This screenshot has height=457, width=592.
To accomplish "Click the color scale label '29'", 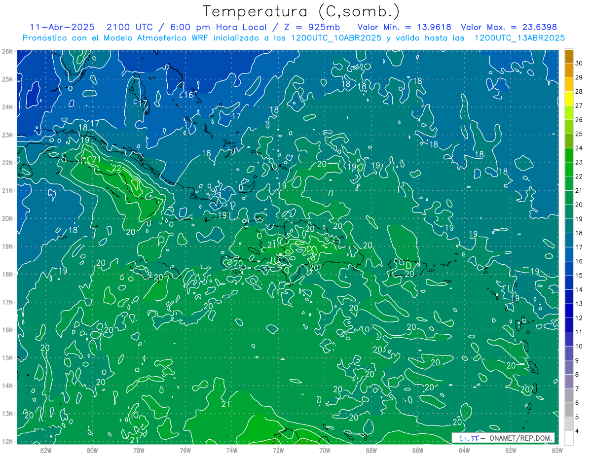I will 579,77.
